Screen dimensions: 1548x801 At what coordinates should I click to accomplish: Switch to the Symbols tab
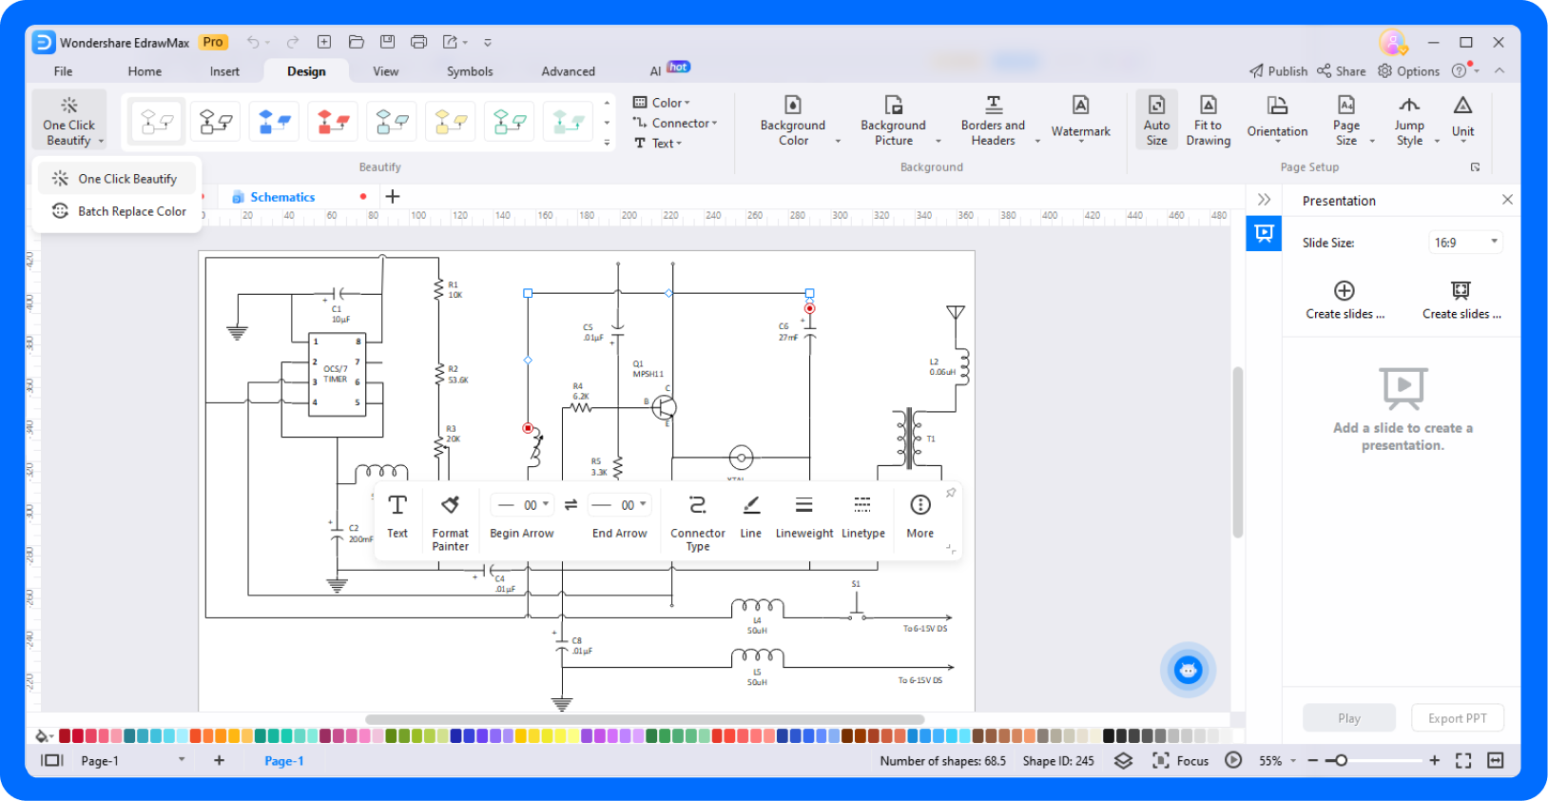pyautogui.click(x=470, y=71)
